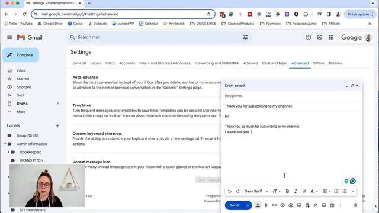This screenshot has height=213, width=379.
Task: Click the Recipients field in compose
Action: (291, 96)
